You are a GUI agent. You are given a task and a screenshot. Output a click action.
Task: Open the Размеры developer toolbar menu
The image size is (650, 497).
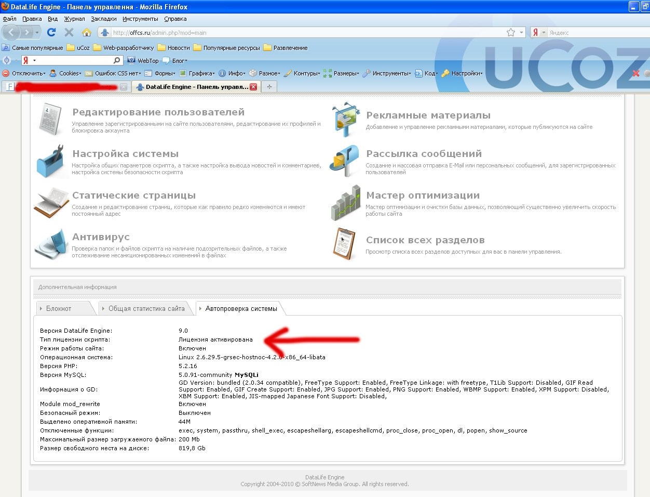[x=341, y=73]
